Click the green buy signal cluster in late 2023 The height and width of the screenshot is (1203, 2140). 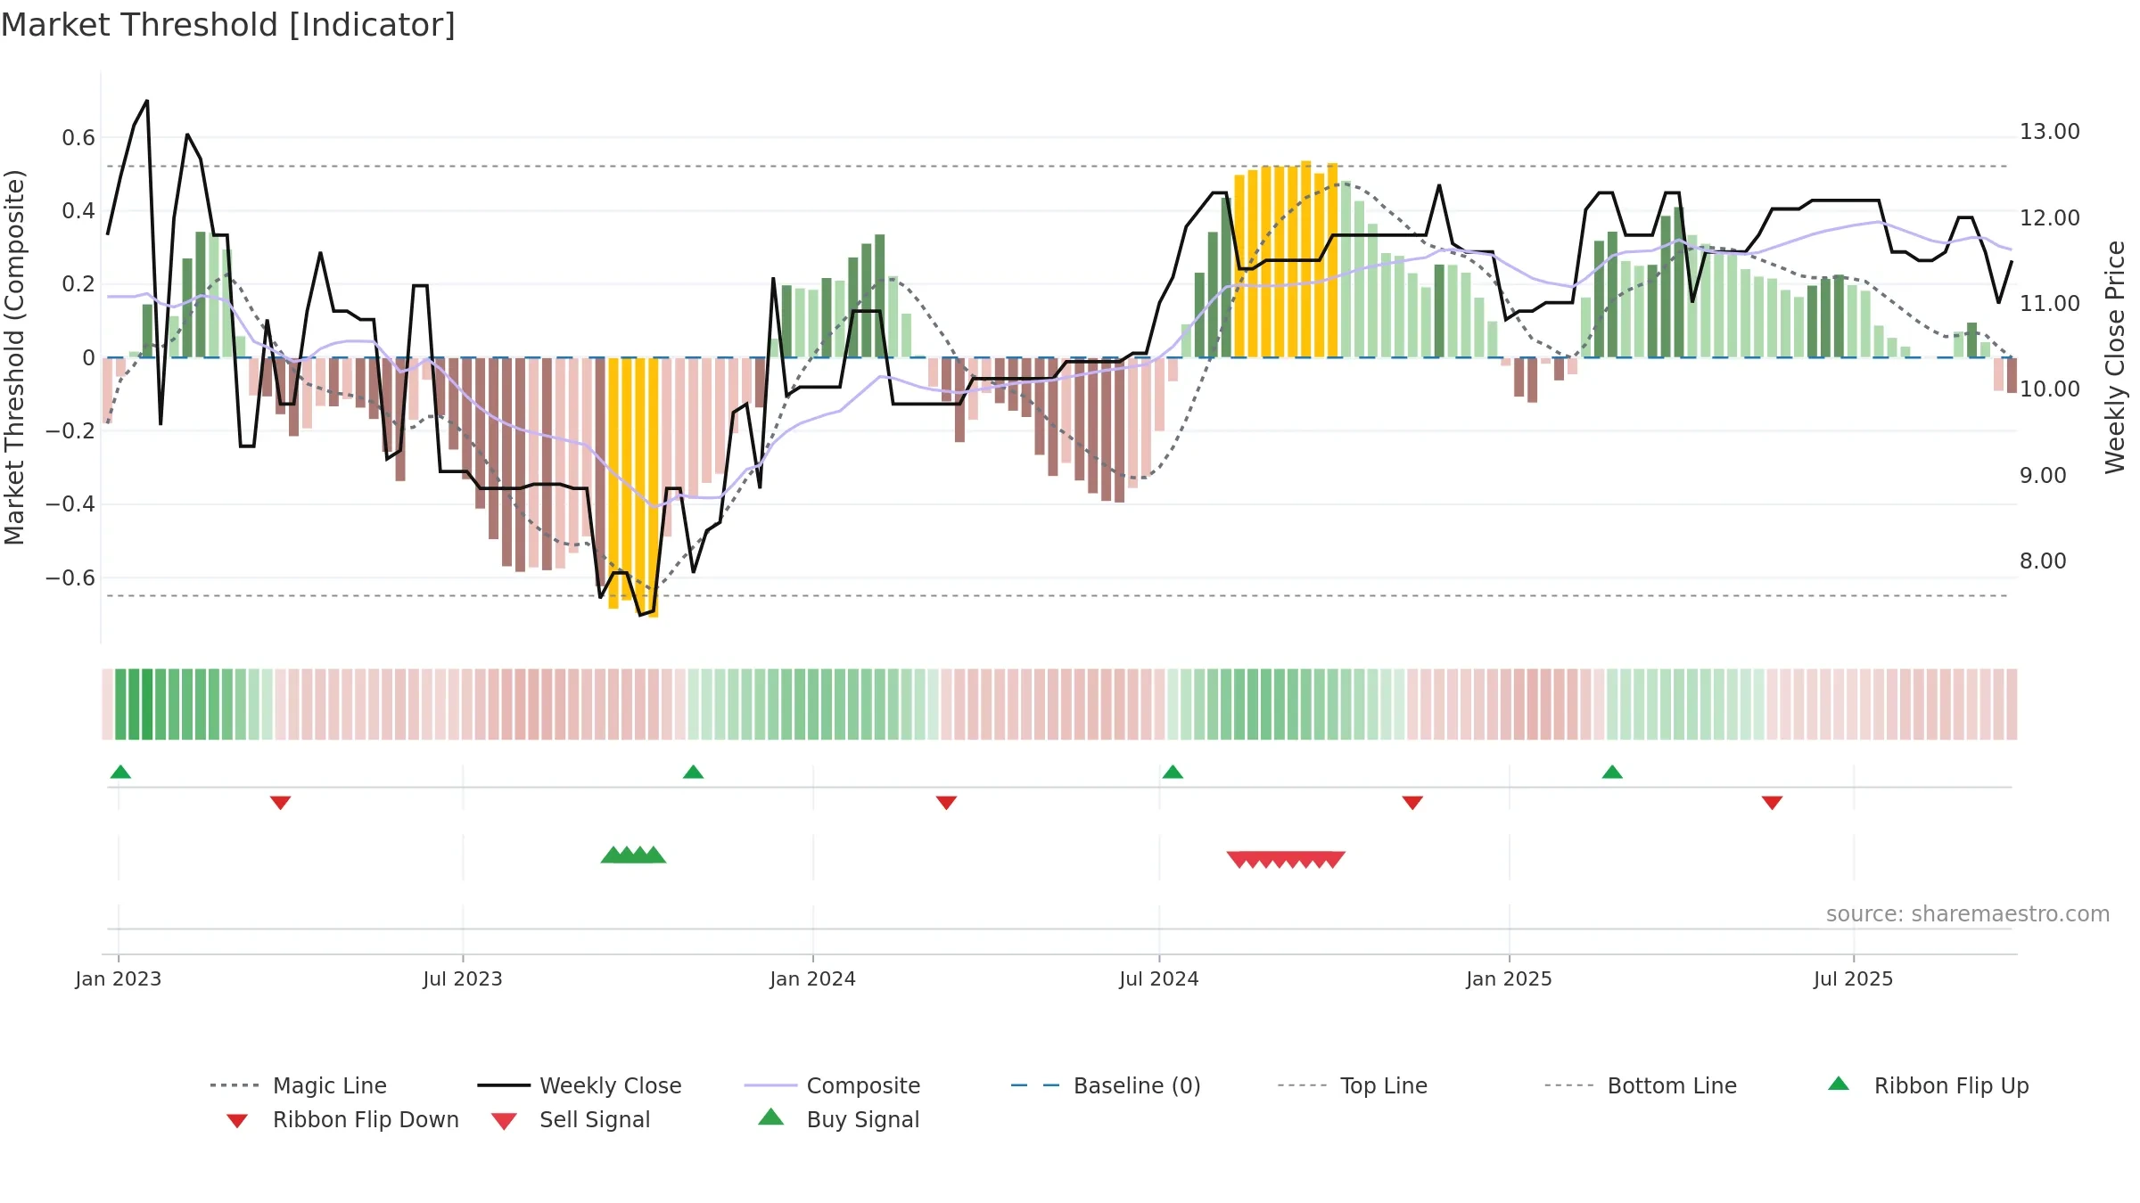633,855
